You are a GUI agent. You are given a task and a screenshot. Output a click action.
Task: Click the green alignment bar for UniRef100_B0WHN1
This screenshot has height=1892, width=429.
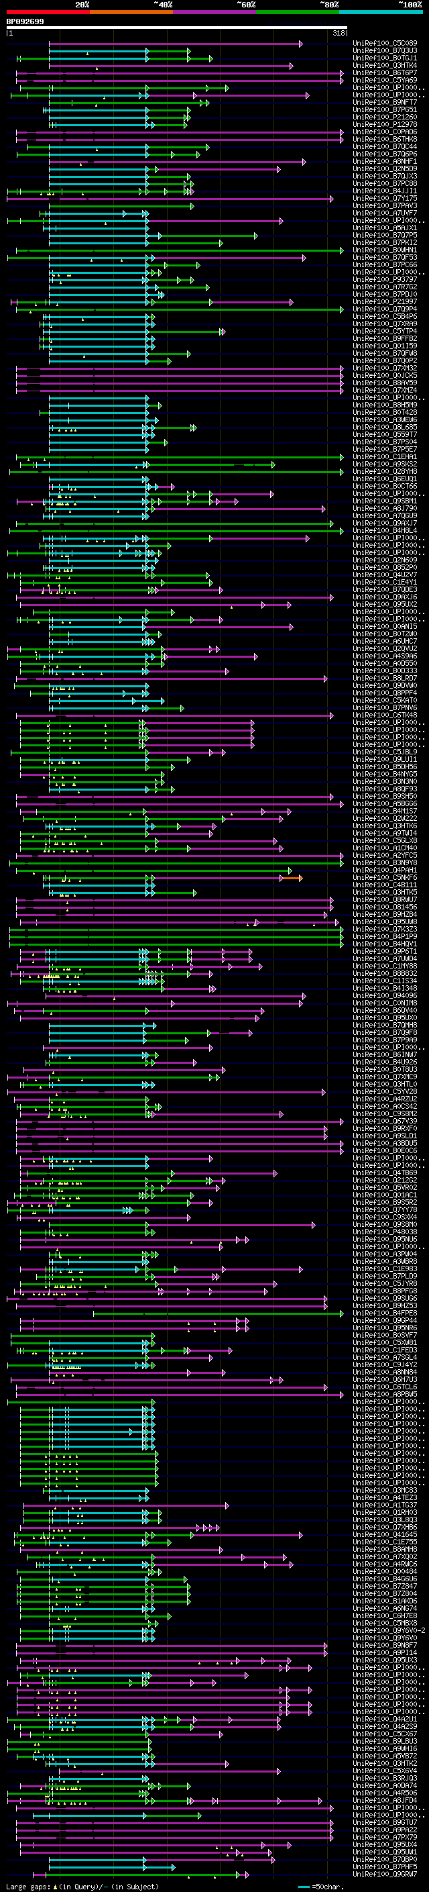(x=180, y=250)
